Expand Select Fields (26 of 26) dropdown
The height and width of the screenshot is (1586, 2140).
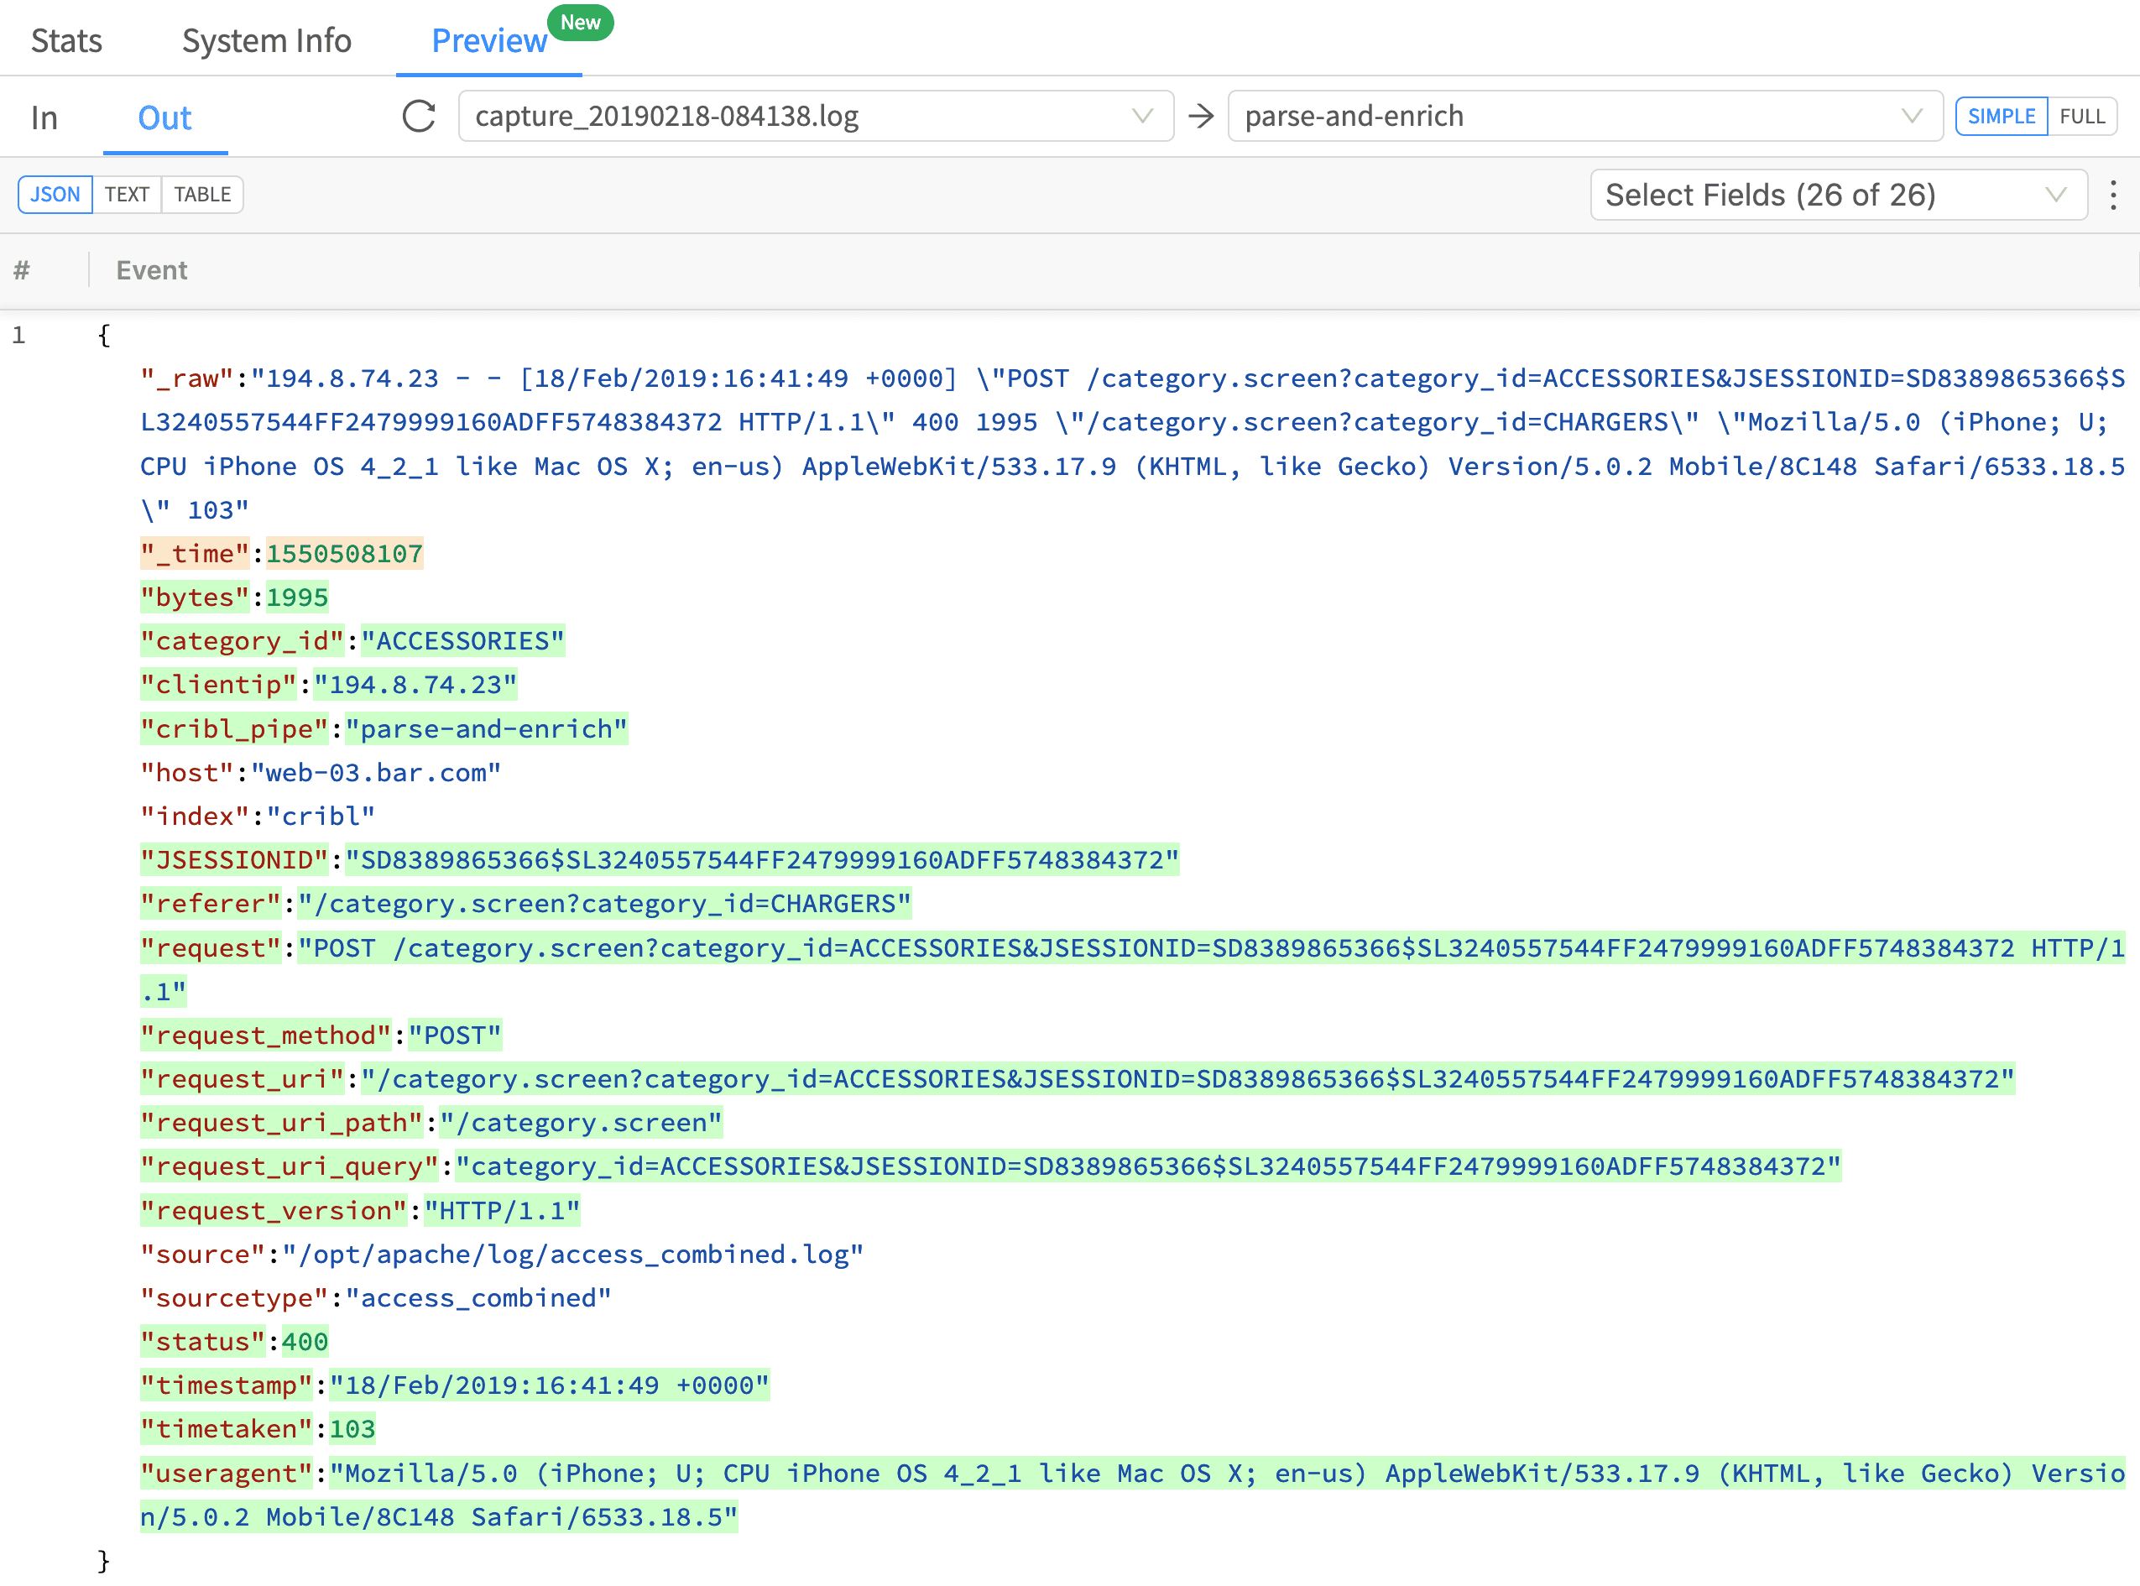(x=1838, y=195)
